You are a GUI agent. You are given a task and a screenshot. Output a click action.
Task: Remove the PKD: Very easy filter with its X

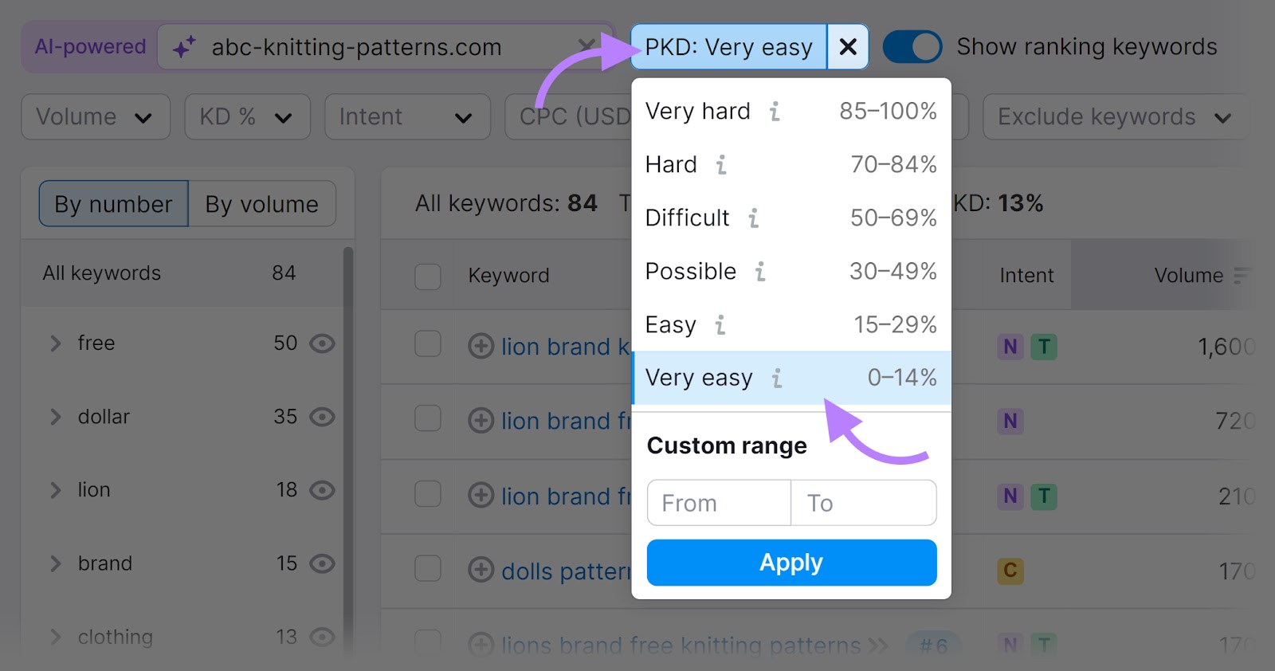847,46
